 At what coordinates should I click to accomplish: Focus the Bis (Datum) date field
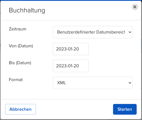(x=71, y=66)
